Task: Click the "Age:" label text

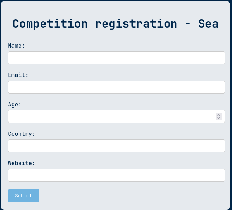Action: [15, 105]
